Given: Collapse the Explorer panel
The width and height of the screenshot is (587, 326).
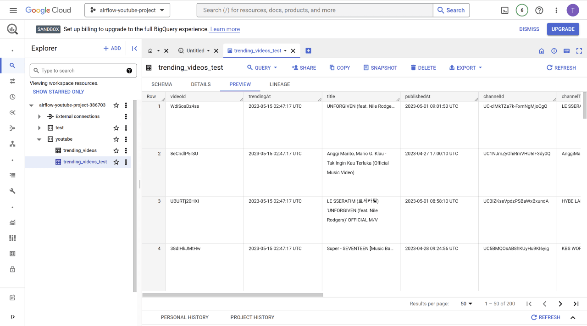Looking at the screenshot, I should click(134, 48).
